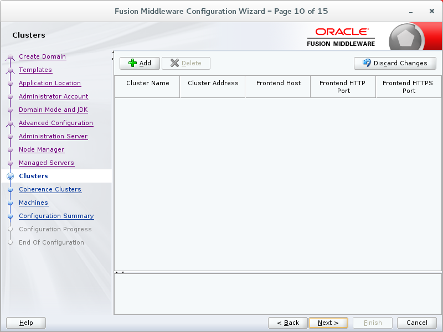Open Administrator Account step
Viewport: 443px width, 332px height.
click(x=53, y=96)
